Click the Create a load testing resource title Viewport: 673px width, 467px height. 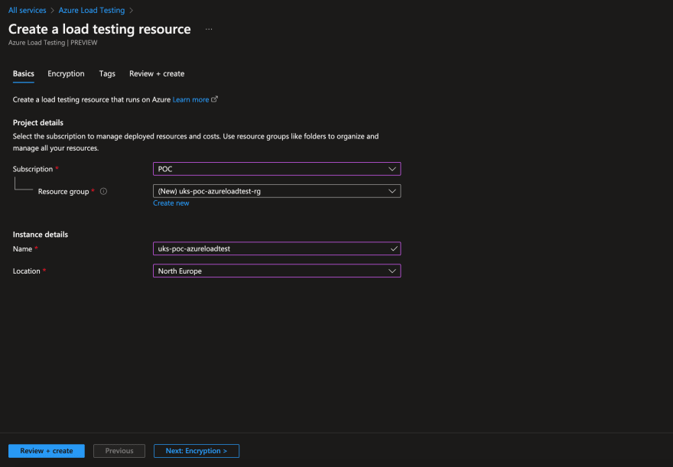[99, 29]
